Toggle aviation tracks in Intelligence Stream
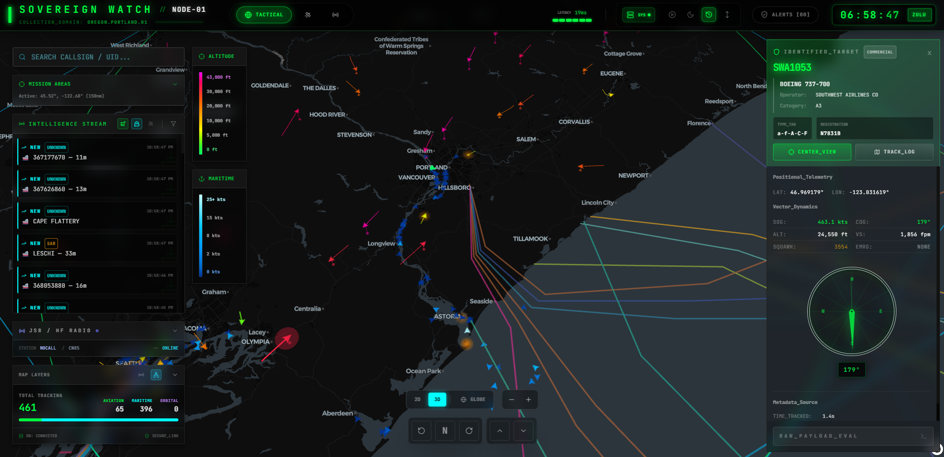The height and width of the screenshot is (457, 944). tap(123, 124)
